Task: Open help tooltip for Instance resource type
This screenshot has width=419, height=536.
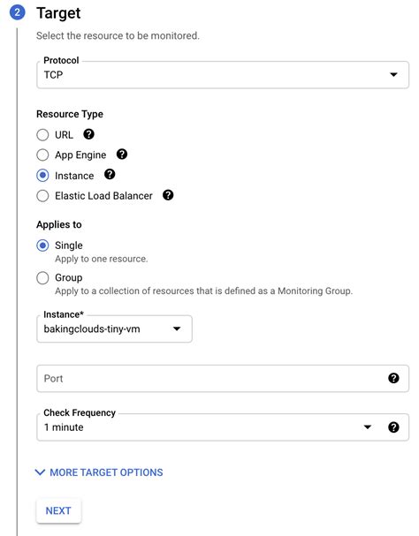Action: click(x=110, y=174)
